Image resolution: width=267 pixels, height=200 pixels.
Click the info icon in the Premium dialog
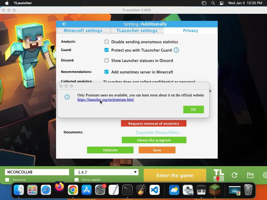pos(67,97)
